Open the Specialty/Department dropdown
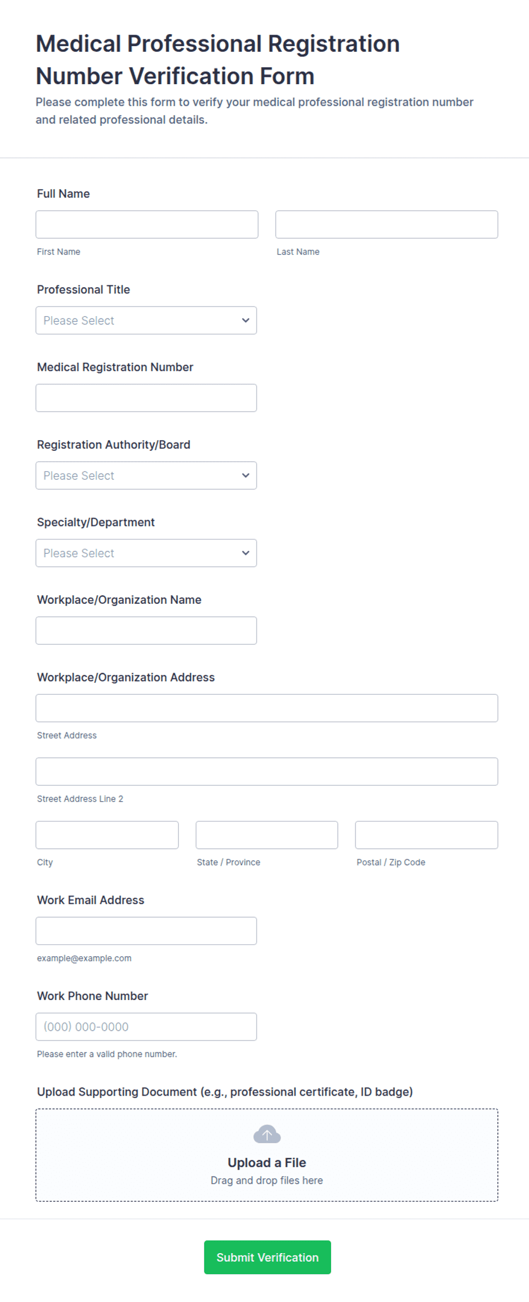This screenshot has height=1302, width=529. pos(146,553)
